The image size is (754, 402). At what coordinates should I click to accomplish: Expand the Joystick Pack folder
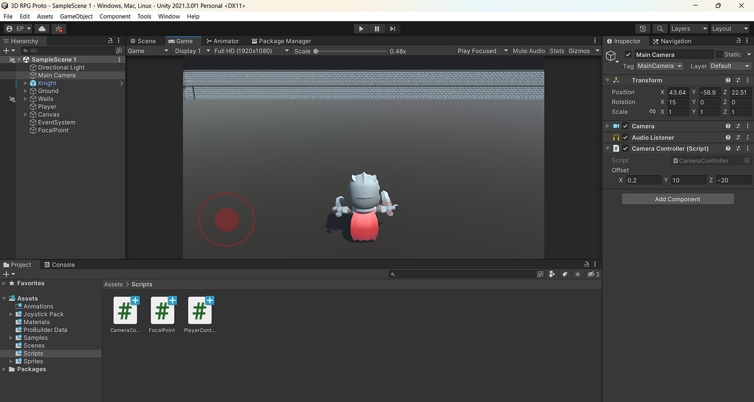click(11, 315)
